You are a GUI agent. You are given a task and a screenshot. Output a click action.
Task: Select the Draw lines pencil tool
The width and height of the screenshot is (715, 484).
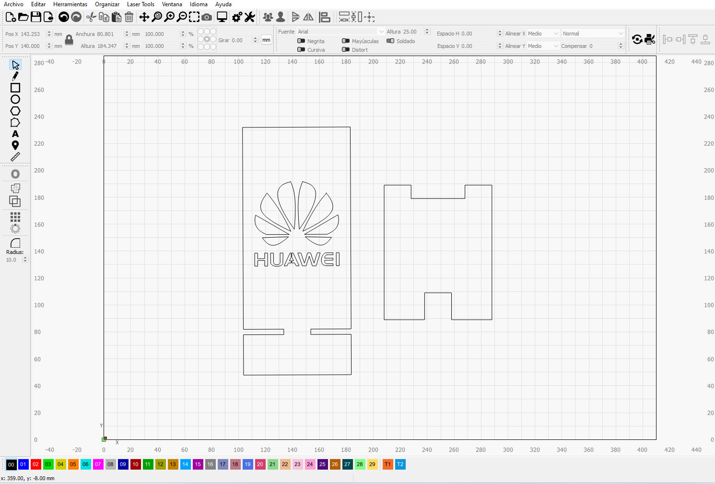[x=15, y=76]
